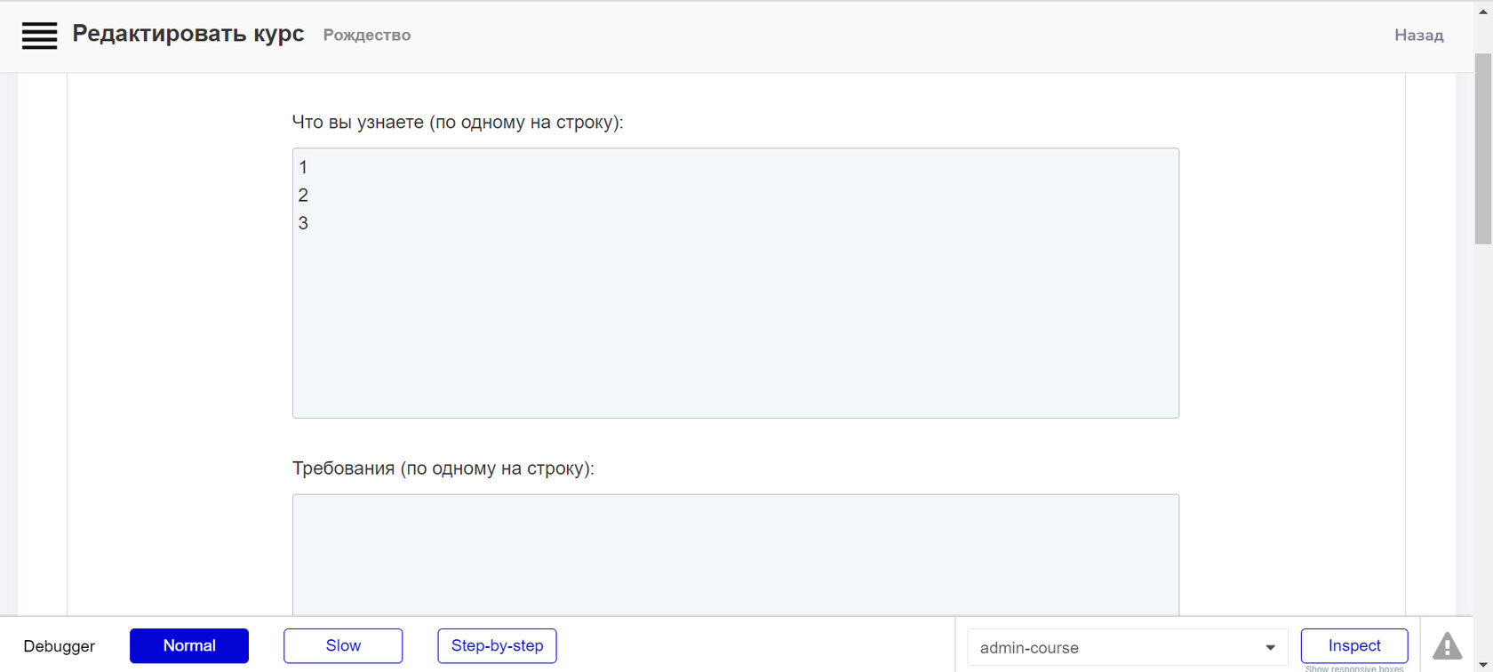This screenshot has width=1493, height=672.
Task: Switch debugger to Normal speed
Action: pyautogui.click(x=189, y=646)
